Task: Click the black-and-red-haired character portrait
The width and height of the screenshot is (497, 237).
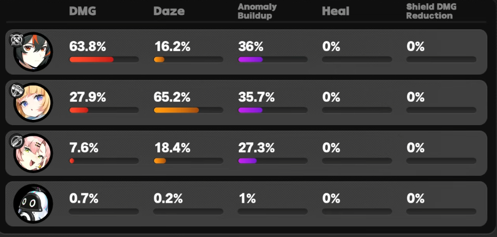Action: pyautogui.click(x=33, y=52)
